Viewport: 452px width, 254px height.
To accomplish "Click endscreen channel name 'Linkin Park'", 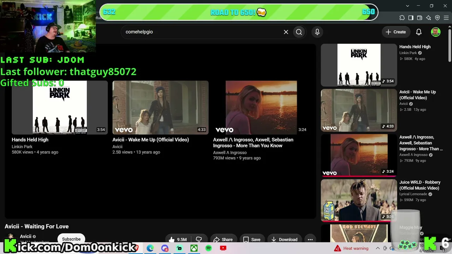I will tap(22, 147).
